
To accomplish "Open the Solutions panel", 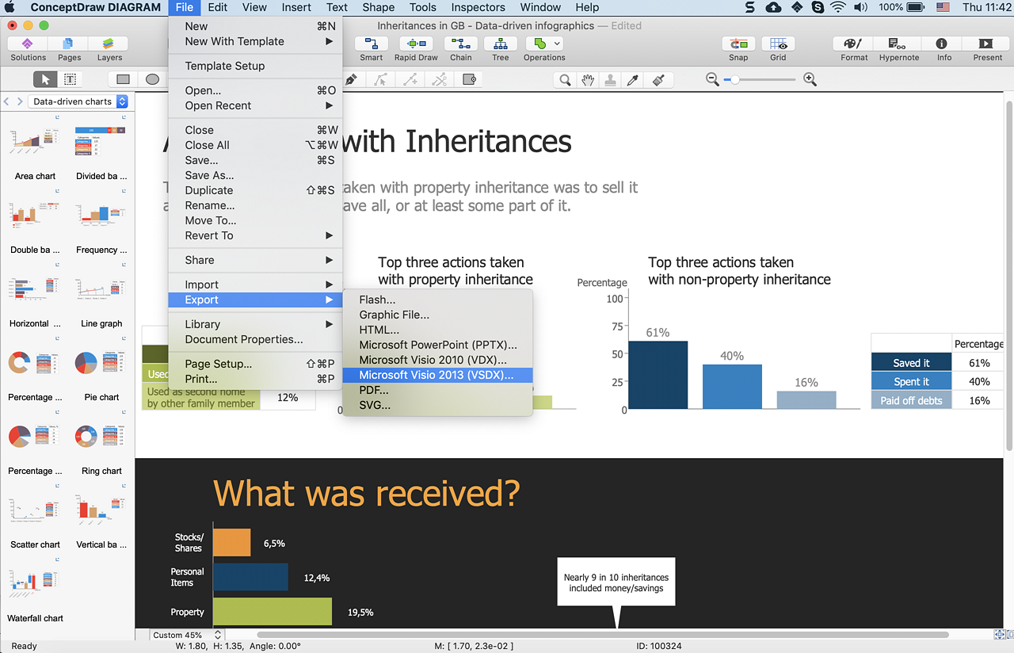I will (x=29, y=49).
